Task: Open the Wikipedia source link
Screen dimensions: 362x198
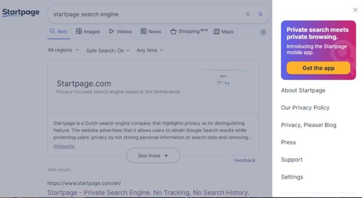Action: point(64,146)
